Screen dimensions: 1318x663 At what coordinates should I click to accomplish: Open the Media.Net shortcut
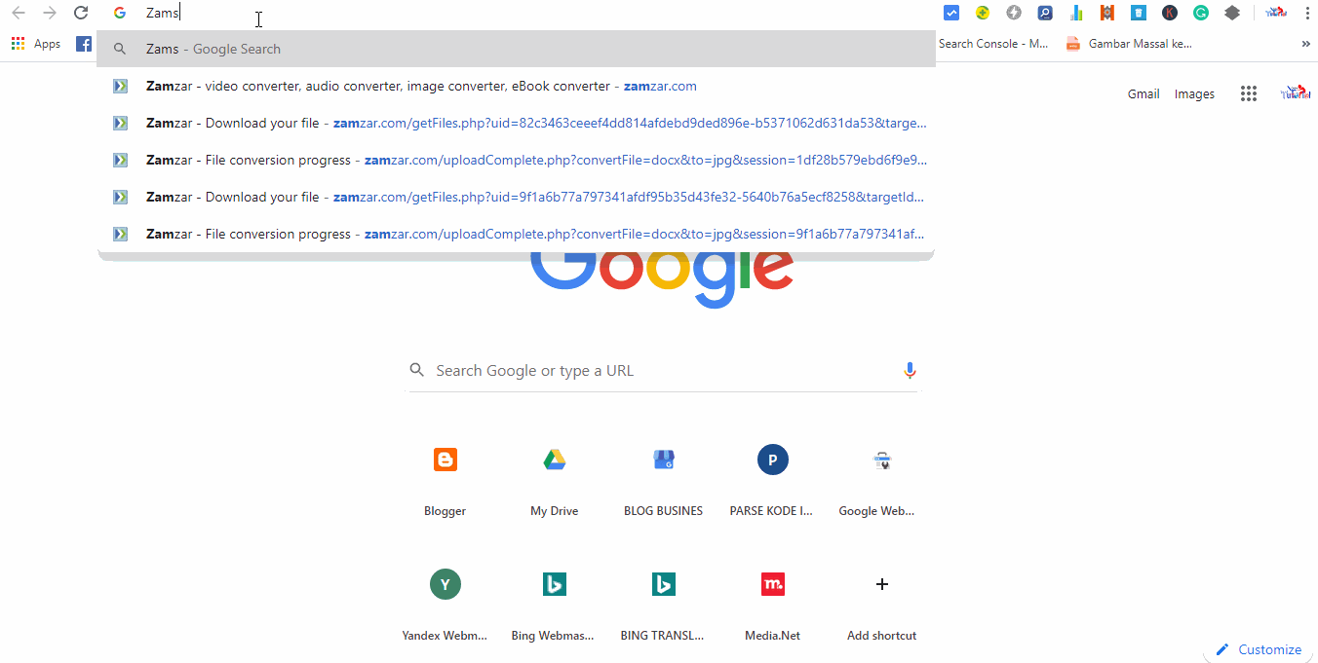[x=773, y=604]
